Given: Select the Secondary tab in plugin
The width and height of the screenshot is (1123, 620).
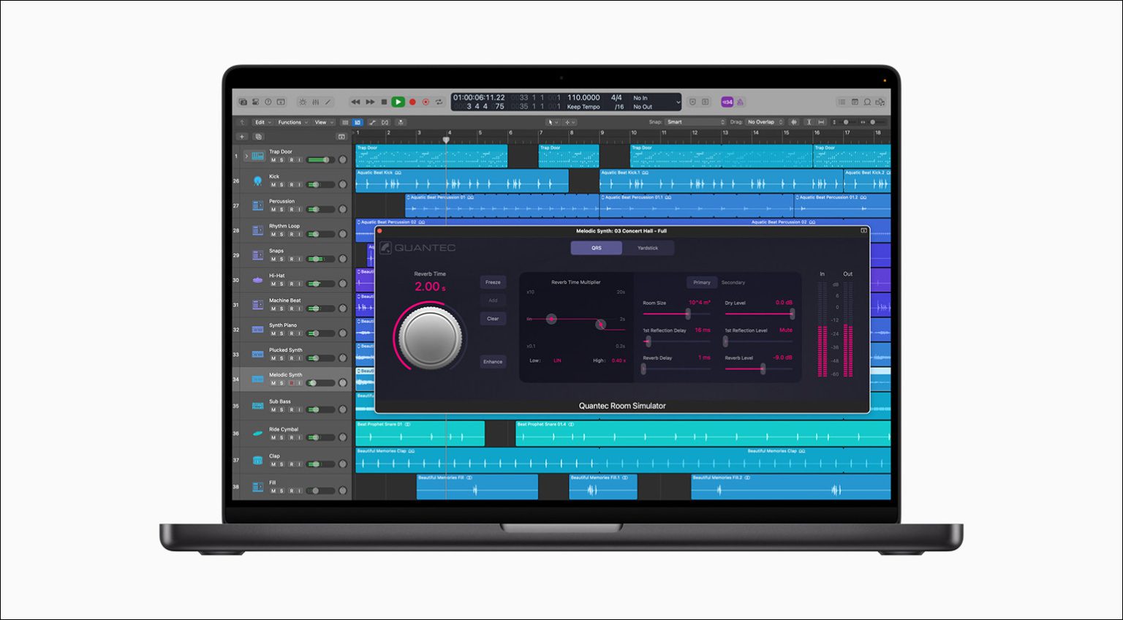Looking at the screenshot, I should pyautogui.click(x=733, y=282).
